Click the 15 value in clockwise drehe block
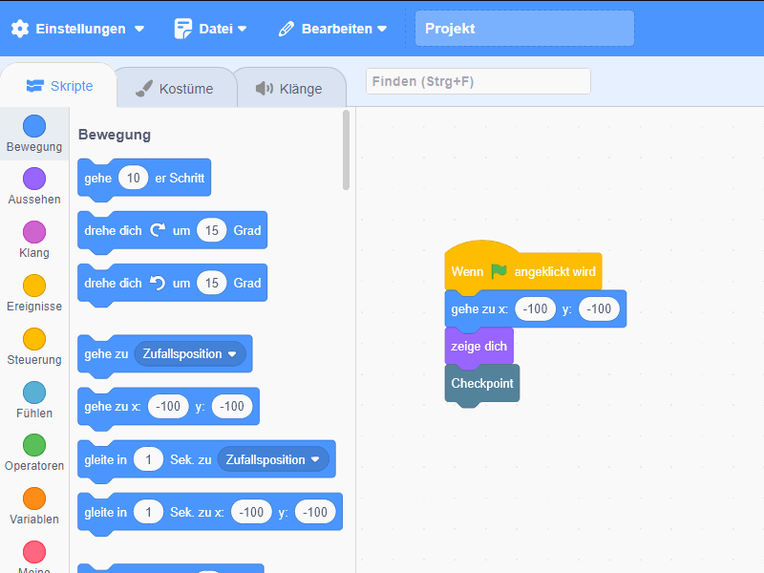The height and width of the screenshot is (573, 764). [211, 230]
